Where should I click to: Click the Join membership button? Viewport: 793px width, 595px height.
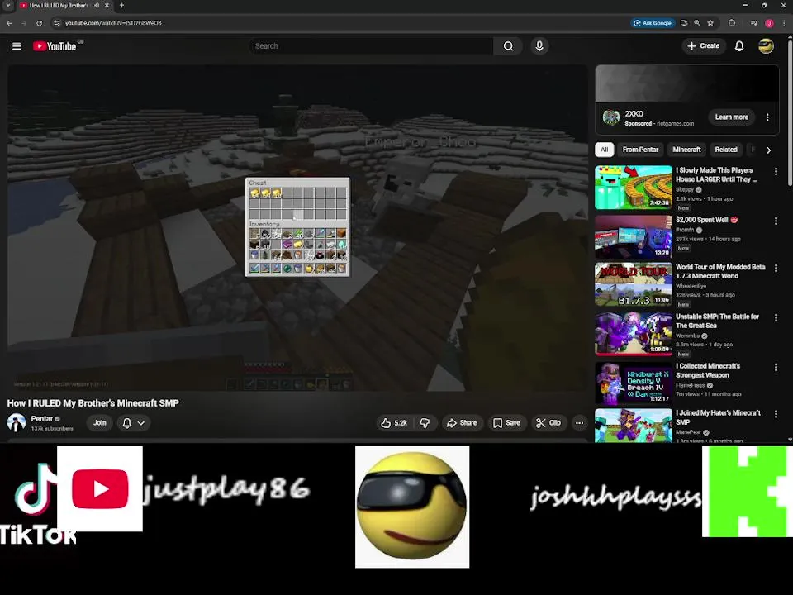tap(100, 422)
